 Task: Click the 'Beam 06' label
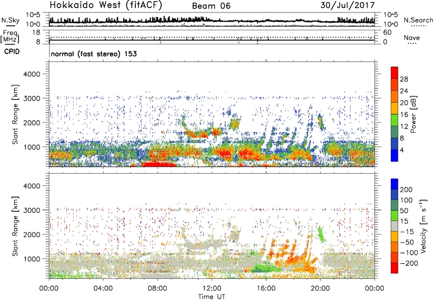[x=211, y=6]
